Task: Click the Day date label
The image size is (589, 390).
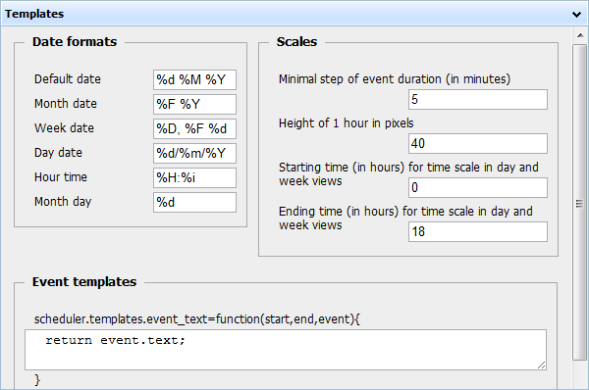Action: click(58, 153)
